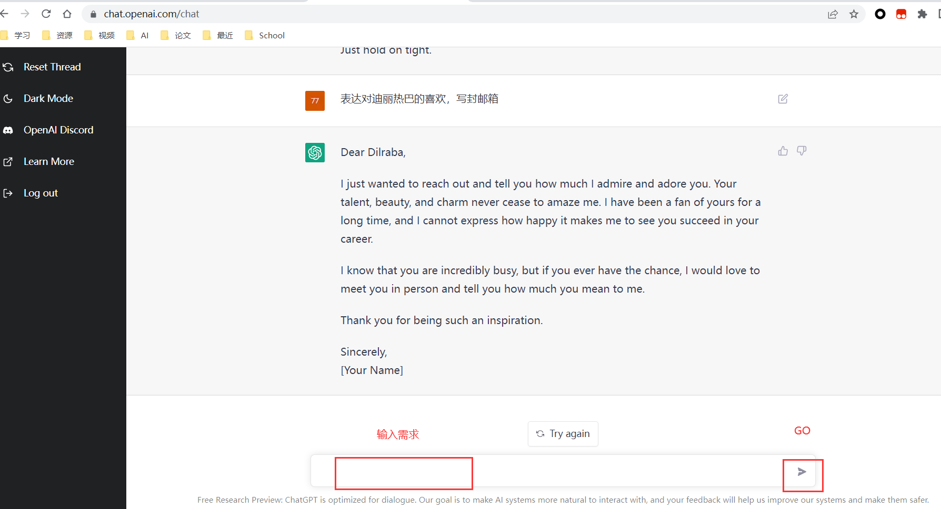Open the extensions puzzle icon
Screen dimensions: 941x509
point(922,14)
